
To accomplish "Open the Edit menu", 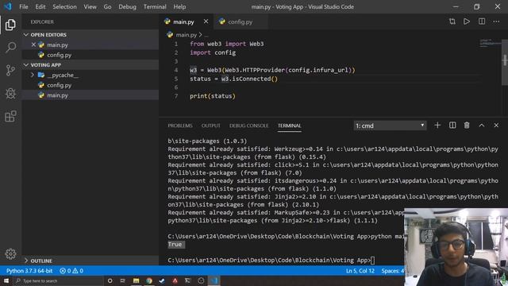I will pyautogui.click(x=40, y=7).
